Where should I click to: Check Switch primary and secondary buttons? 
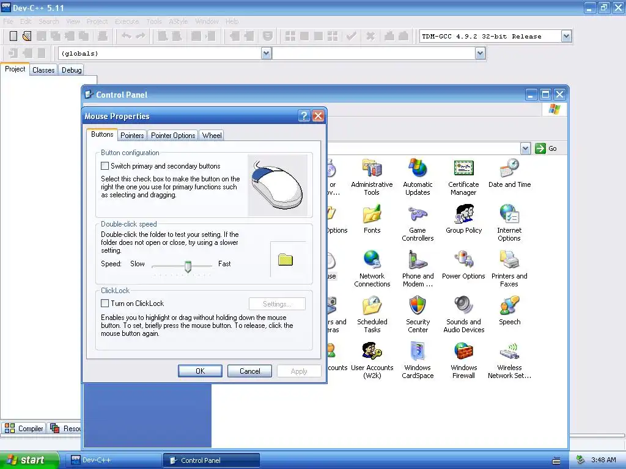pos(105,166)
